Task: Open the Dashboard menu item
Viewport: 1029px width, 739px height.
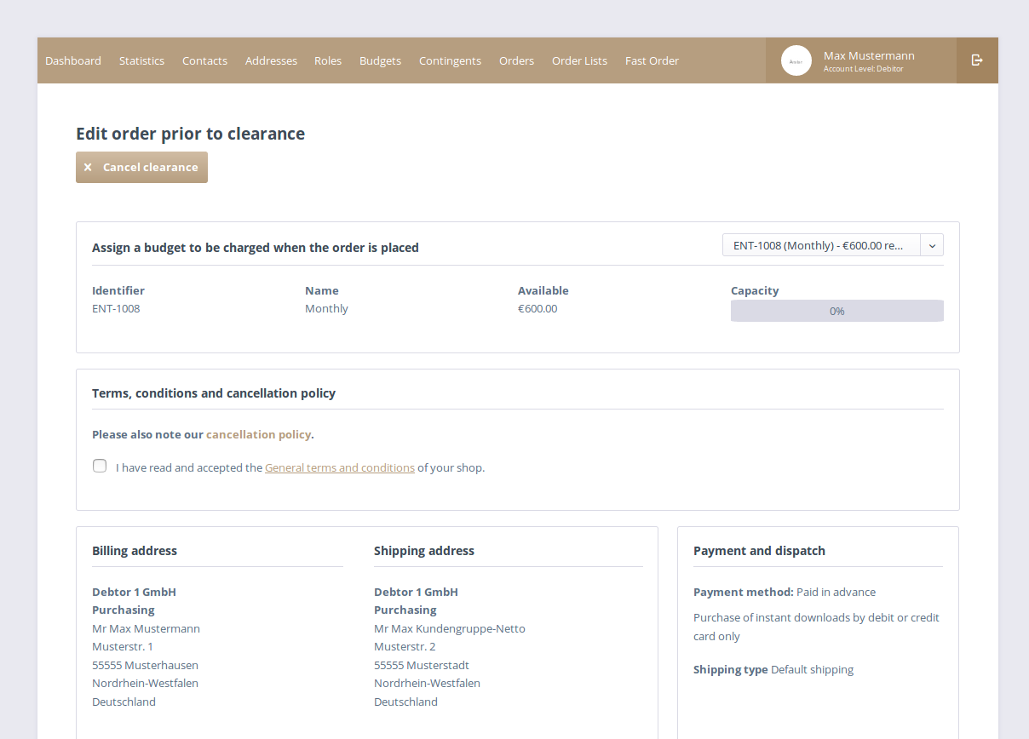Action: (x=73, y=61)
